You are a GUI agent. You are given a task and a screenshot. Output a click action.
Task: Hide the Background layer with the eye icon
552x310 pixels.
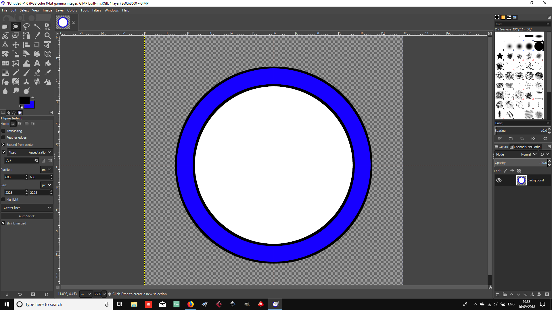[x=499, y=180]
